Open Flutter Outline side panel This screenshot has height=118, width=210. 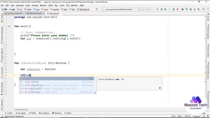coord(208,50)
